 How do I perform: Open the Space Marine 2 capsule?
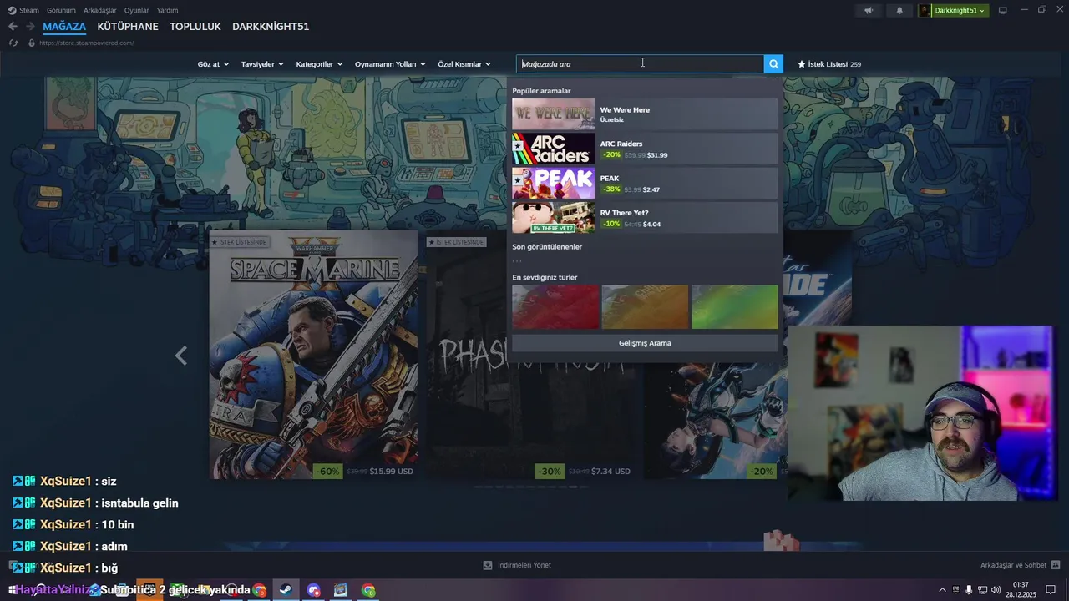[x=313, y=355]
